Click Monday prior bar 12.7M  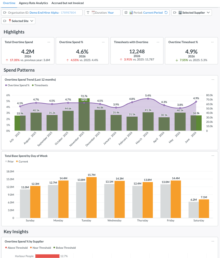click(53, 201)
